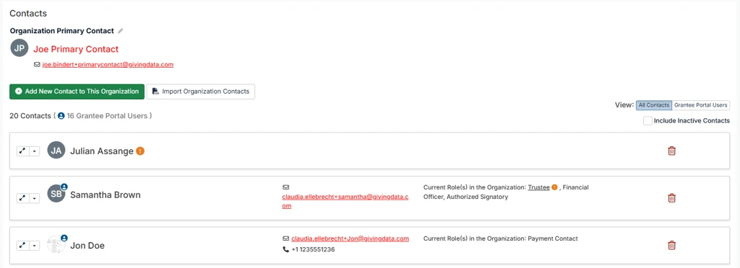Image resolution: width=740 pixels, height=268 pixels.
Task: Click Payment Contact role text
Action: click(553, 238)
